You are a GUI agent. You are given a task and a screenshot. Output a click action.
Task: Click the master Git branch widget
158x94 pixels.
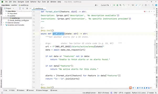point(151,93)
